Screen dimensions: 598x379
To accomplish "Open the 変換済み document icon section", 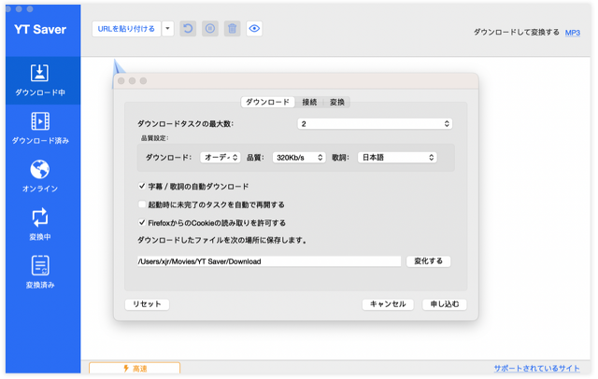I will click(x=40, y=267).
